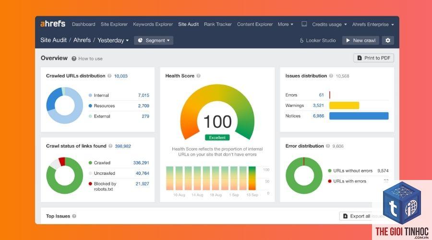432x240 pixels.
Task: Click the blue Notices bar
Action: 359,116
